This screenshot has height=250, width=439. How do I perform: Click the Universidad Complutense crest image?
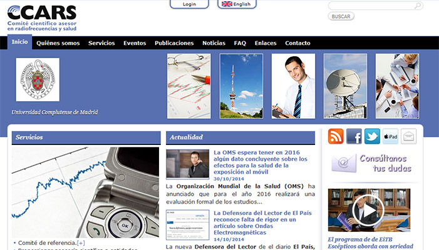[38, 79]
